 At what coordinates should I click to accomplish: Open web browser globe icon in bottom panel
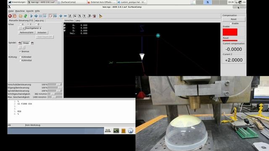(x=131, y=131)
